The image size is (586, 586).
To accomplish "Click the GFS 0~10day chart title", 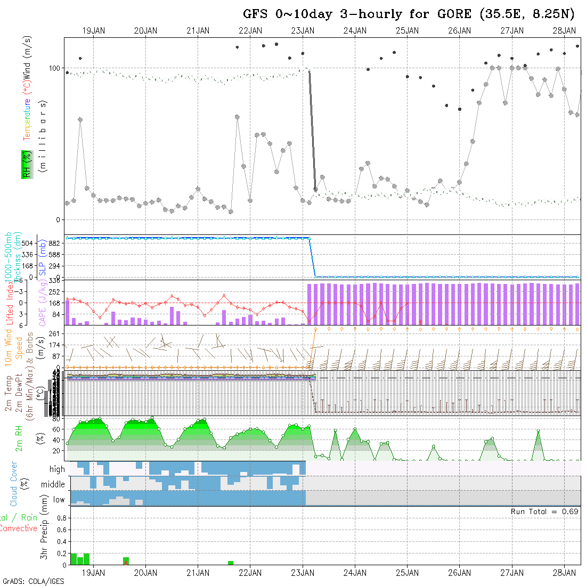I will (410, 14).
